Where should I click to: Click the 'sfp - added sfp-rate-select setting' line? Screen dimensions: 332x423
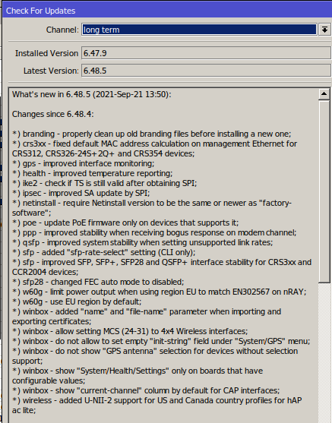pos(104,252)
